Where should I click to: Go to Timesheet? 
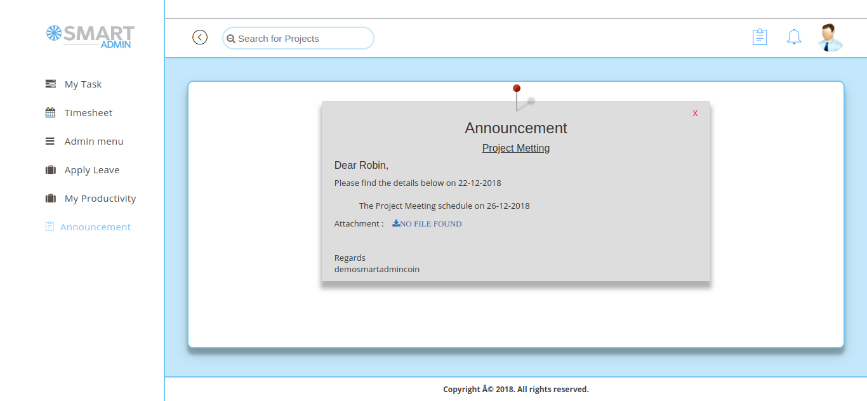tap(88, 112)
